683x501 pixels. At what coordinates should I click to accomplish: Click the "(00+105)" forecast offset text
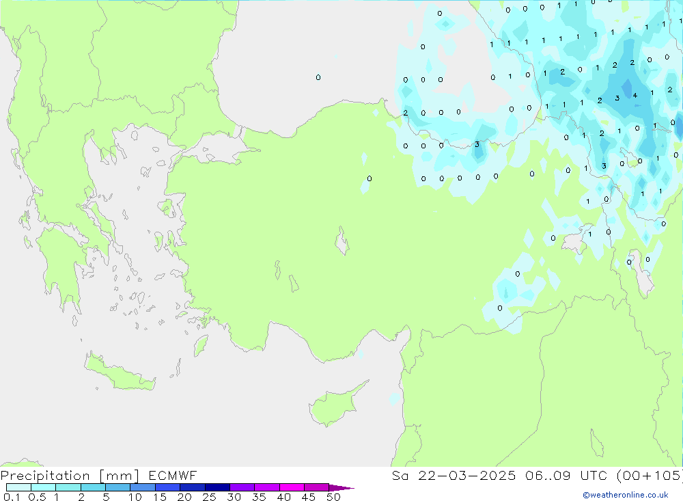click(650, 475)
